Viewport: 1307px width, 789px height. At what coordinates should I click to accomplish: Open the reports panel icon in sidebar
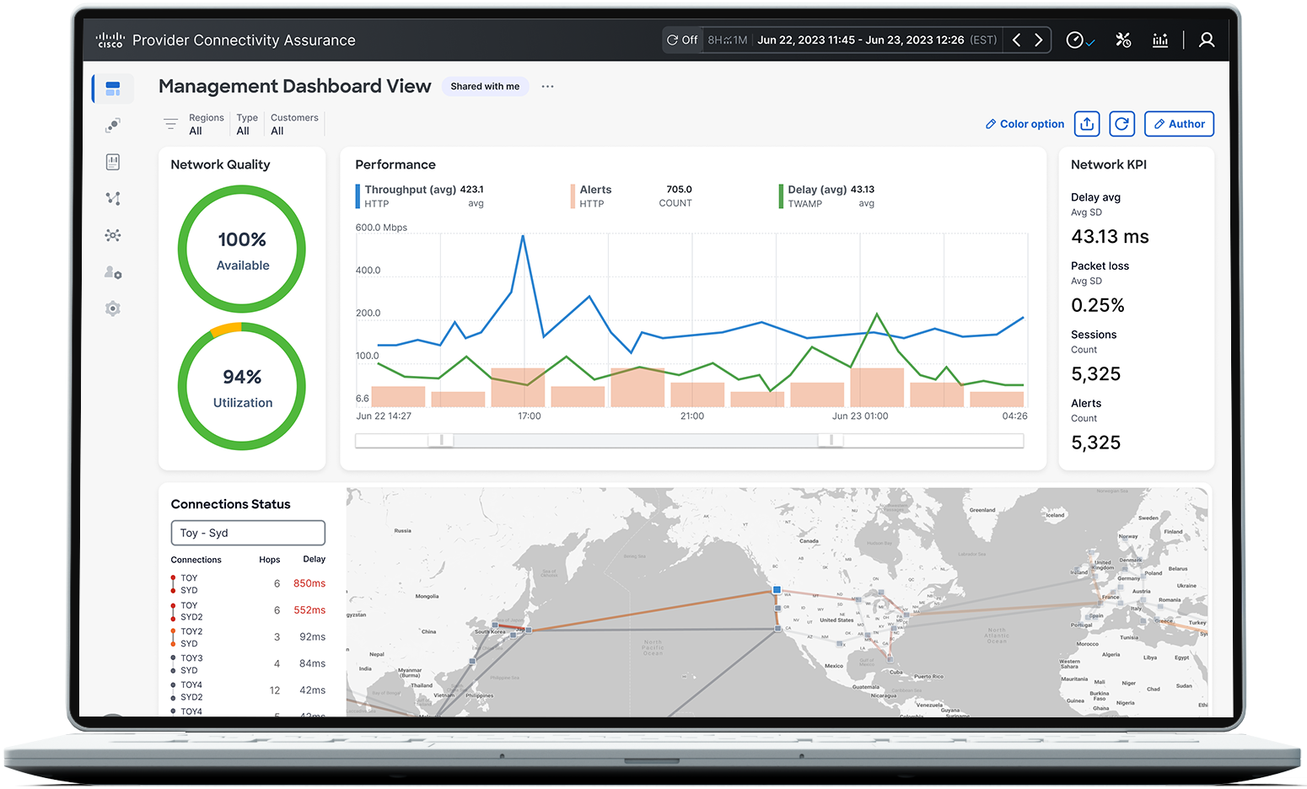112,162
